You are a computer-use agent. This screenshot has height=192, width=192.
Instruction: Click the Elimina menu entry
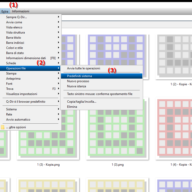(x=72, y=107)
